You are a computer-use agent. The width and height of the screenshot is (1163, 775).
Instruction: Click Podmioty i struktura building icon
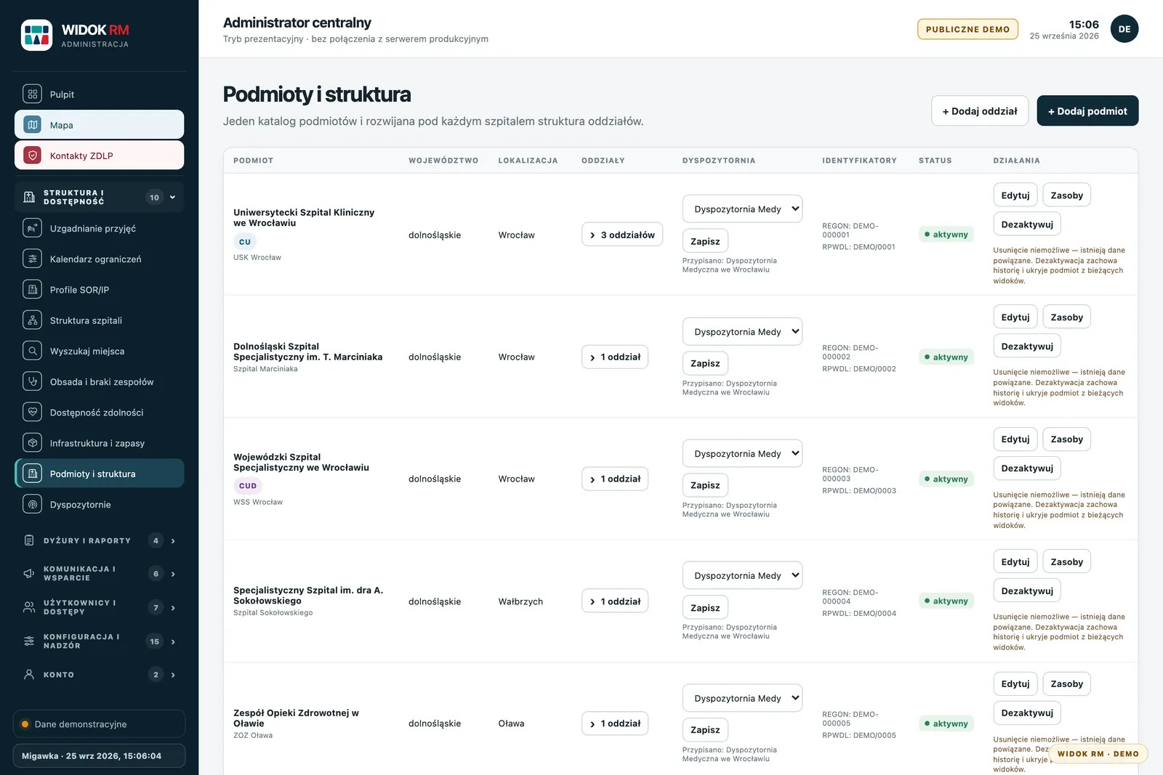point(32,474)
